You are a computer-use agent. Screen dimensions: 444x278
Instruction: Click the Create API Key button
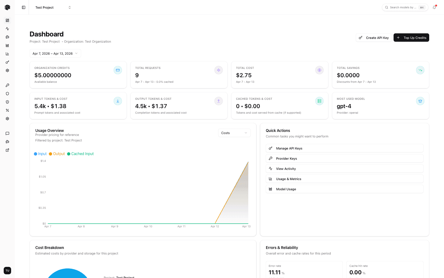[373, 37]
